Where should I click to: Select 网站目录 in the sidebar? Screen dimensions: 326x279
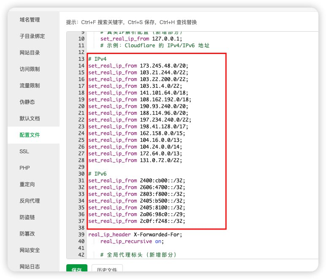point(30,53)
